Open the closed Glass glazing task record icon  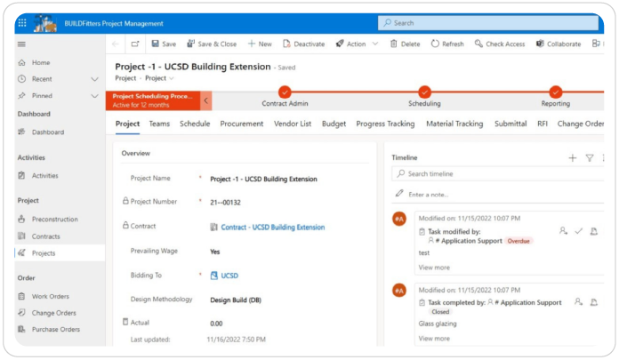pyautogui.click(x=593, y=302)
